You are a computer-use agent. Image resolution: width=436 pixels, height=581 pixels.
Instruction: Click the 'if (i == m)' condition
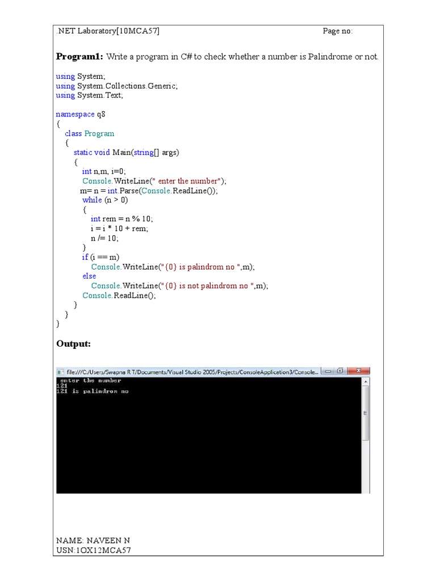tap(100, 257)
